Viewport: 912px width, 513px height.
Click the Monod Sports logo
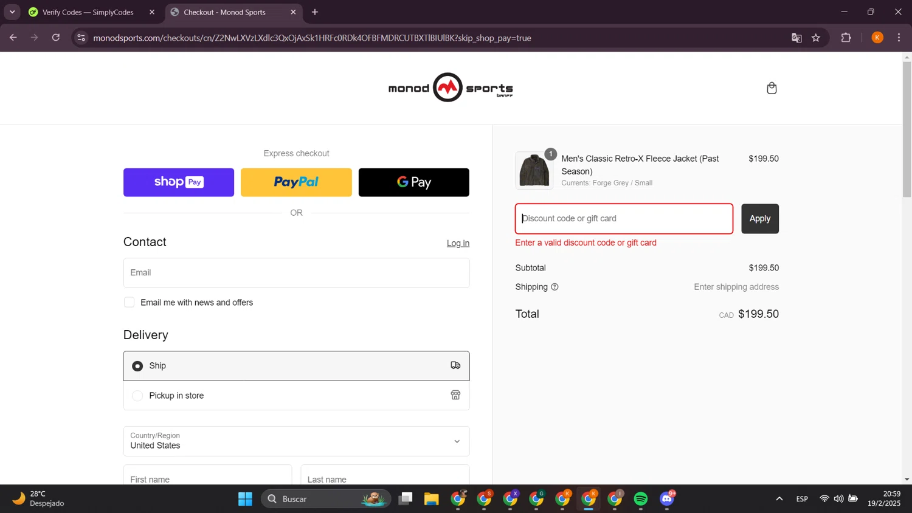(451, 88)
